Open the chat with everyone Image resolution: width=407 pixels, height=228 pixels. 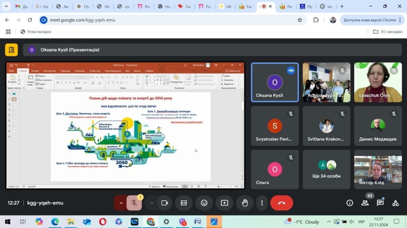click(x=380, y=203)
